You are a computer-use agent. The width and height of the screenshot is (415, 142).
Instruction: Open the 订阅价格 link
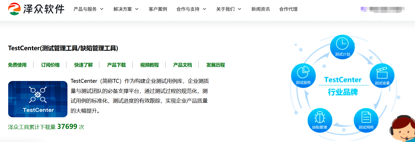click(x=50, y=65)
